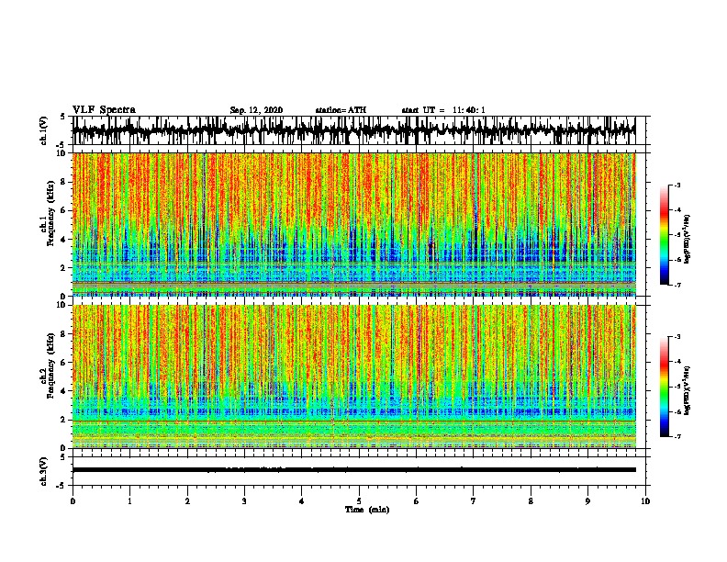Click the "-3" label on ch.2 color bar
The image size is (727, 562).
[x=677, y=337]
